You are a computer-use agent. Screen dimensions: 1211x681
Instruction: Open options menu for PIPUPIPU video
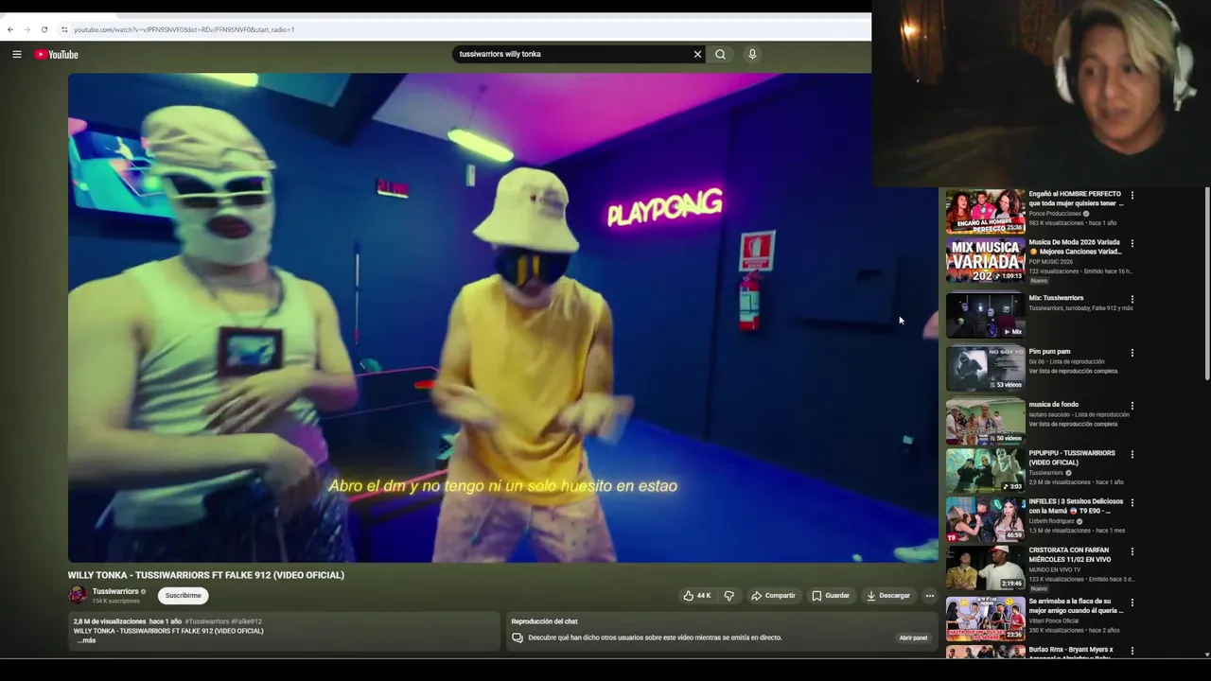point(1132,455)
